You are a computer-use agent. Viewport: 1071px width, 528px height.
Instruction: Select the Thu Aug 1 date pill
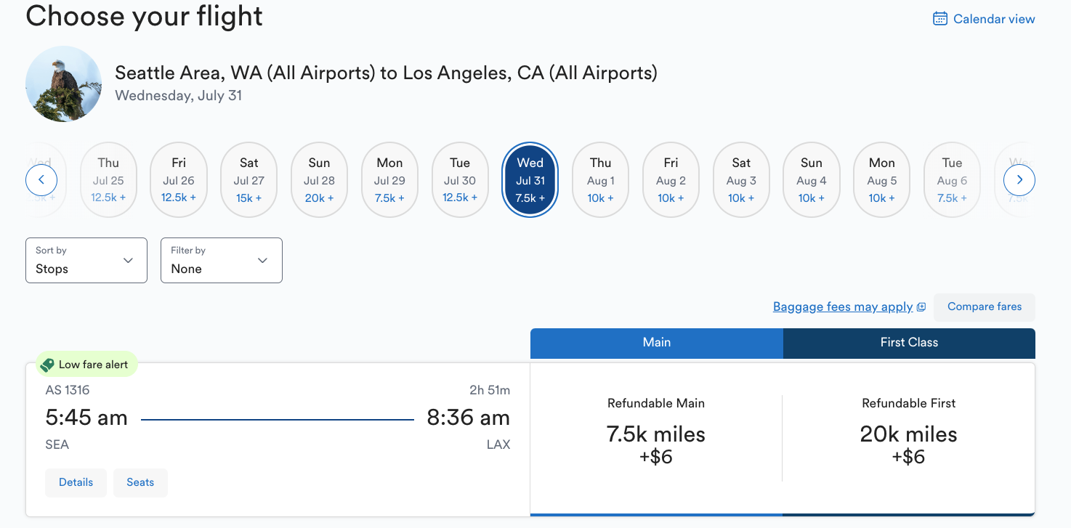600,179
